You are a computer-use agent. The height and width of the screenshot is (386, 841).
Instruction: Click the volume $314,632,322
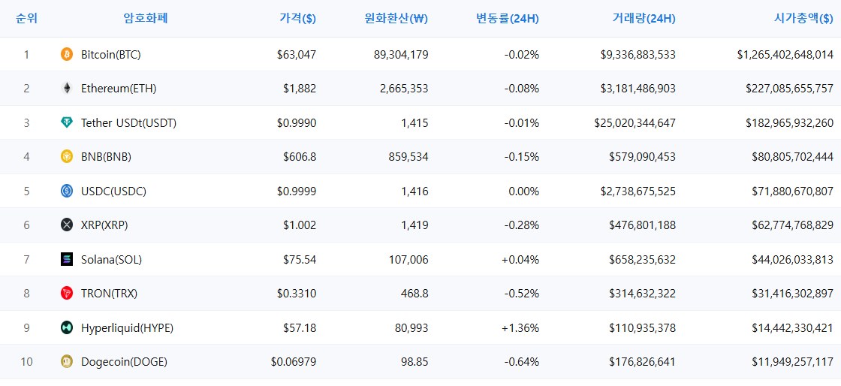(x=643, y=294)
